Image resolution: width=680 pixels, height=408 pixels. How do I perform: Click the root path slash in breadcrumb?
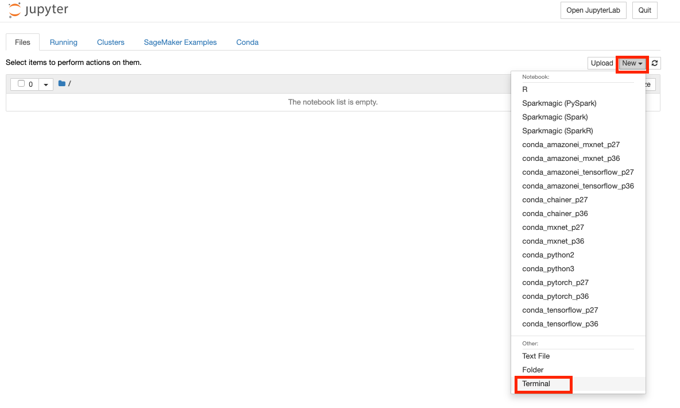tap(69, 84)
